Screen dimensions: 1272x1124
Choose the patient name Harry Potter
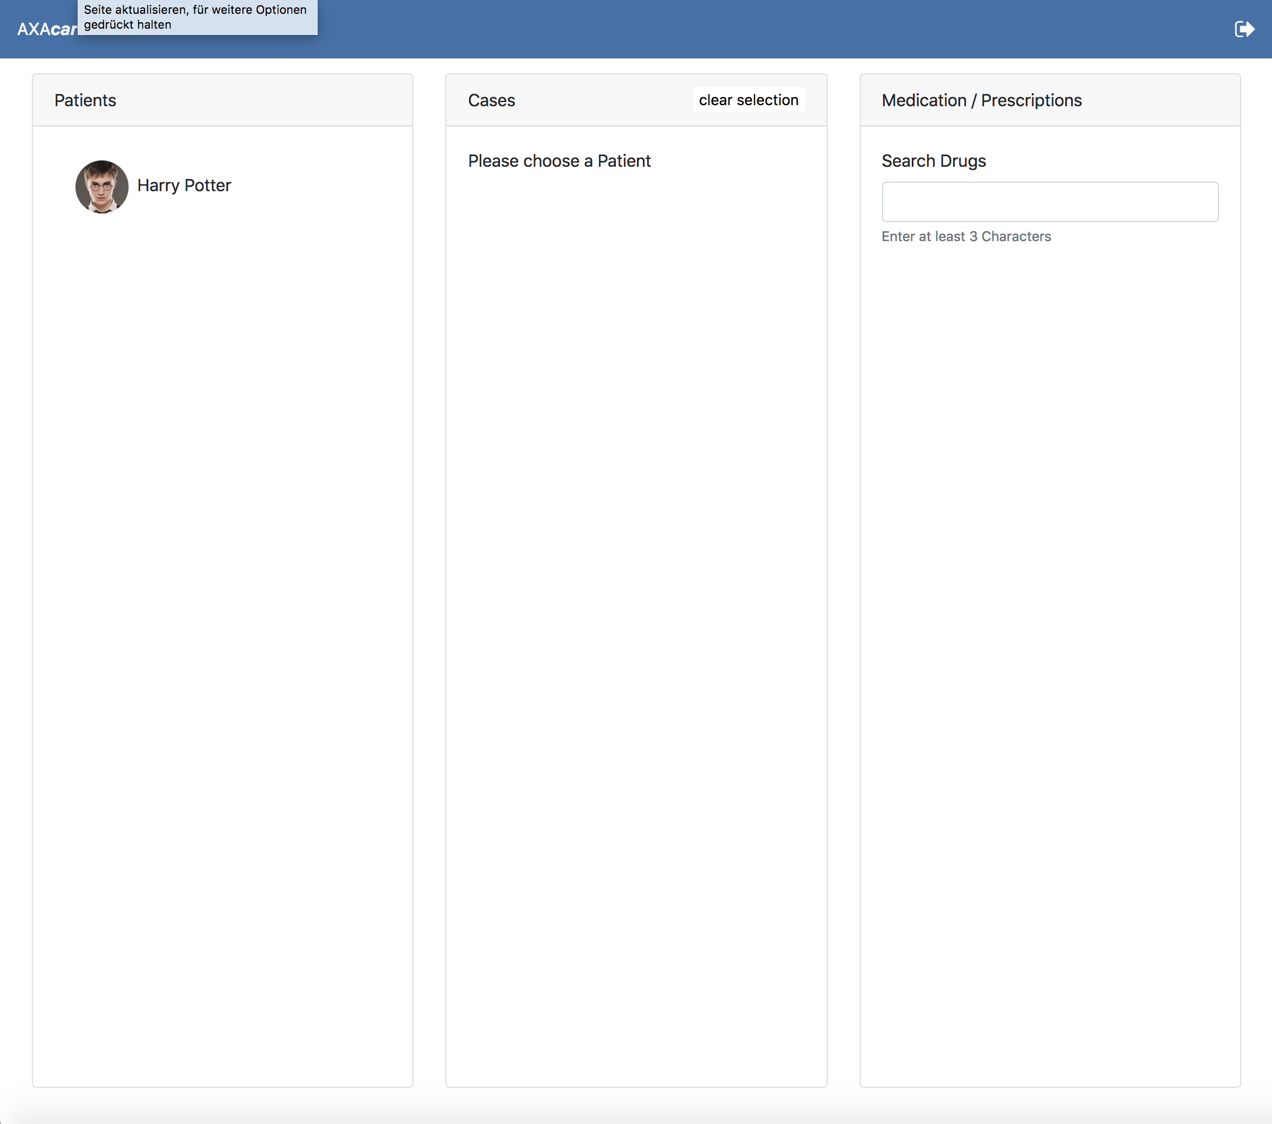tap(184, 185)
